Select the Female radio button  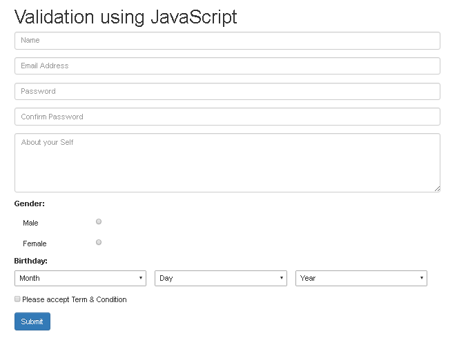tap(99, 242)
